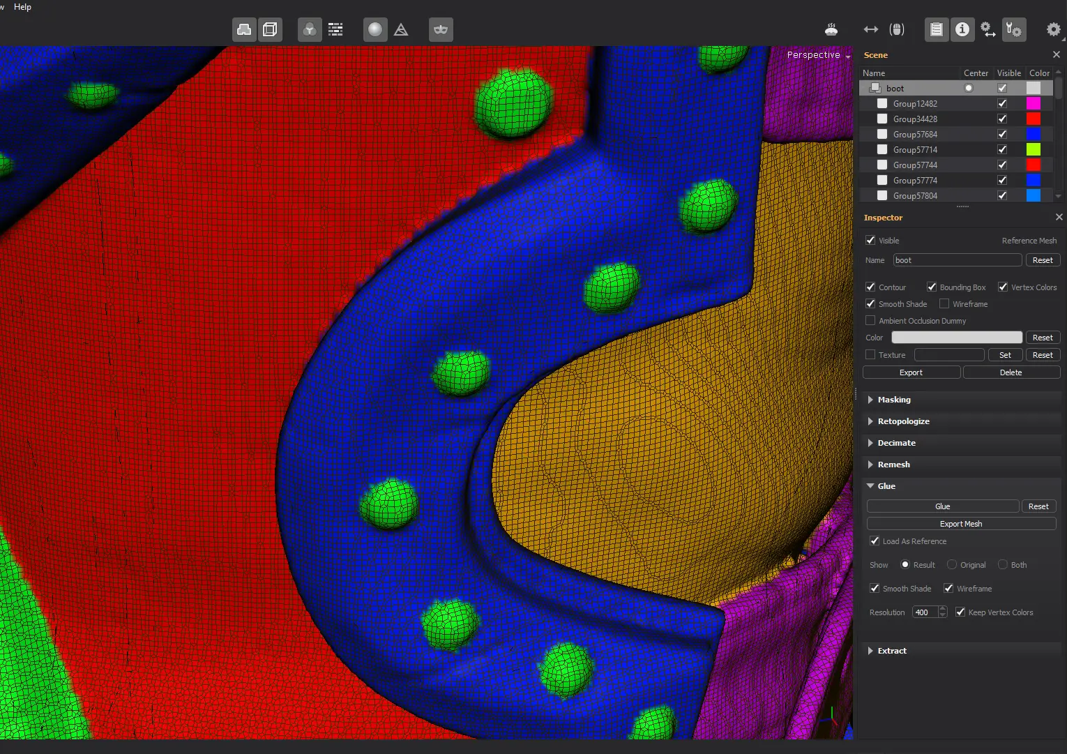Image resolution: width=1067 pixels, height=754 pixels.
Task: Click the Glue button
Action: (x=943, y=506)
